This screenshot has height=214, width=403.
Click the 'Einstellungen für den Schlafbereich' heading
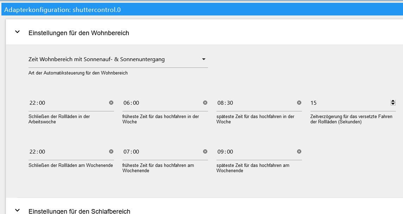coord(80,211)
